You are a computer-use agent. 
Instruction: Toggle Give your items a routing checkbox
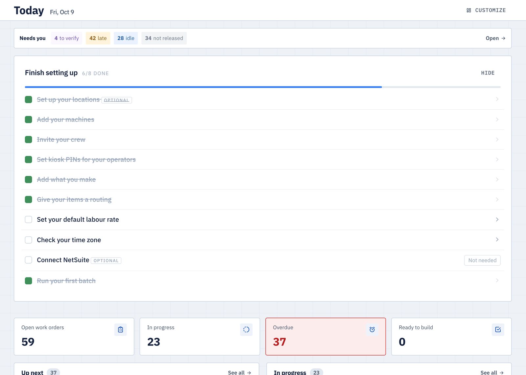point(29,200)
